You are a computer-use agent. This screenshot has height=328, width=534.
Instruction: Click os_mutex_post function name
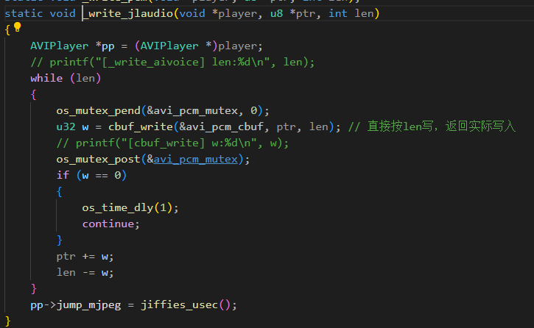tap(99, 159)
